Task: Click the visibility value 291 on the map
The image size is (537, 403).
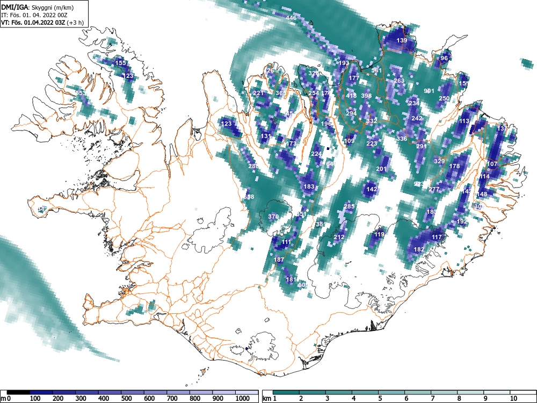Action: (422, 146)
